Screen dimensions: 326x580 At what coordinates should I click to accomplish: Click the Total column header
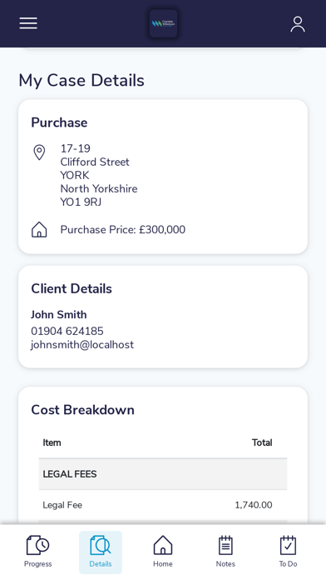click(262, 442)
